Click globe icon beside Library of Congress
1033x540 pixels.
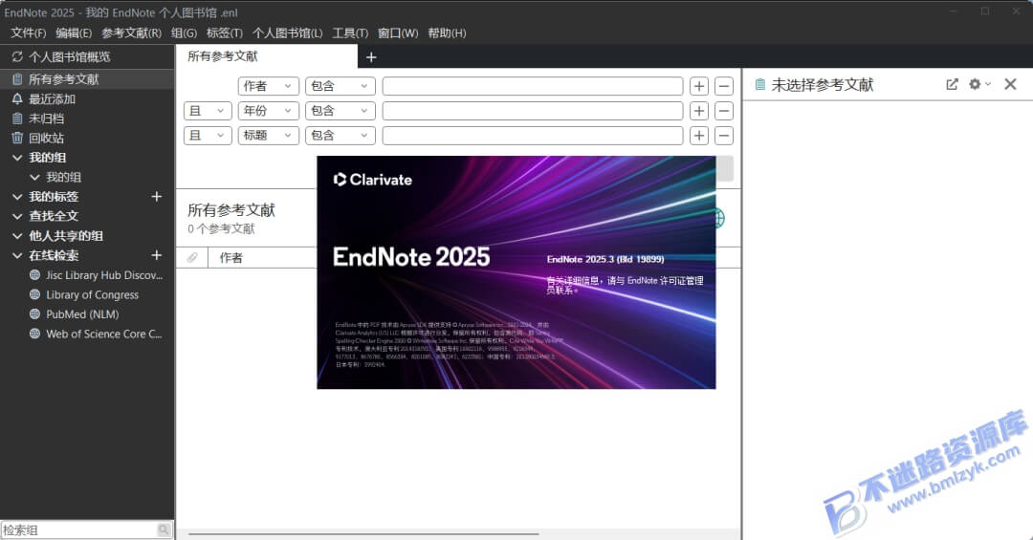coord(35,294)
